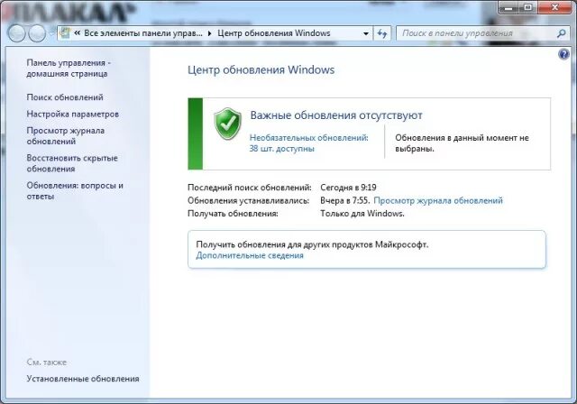Click breadcrumb Центр обновления Windows

pos(274,33)
